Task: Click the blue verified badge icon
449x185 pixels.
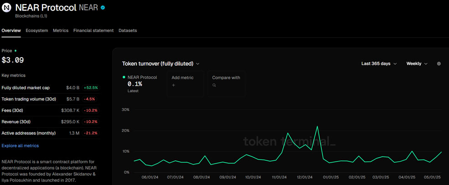Action: (x=103, y=8)
